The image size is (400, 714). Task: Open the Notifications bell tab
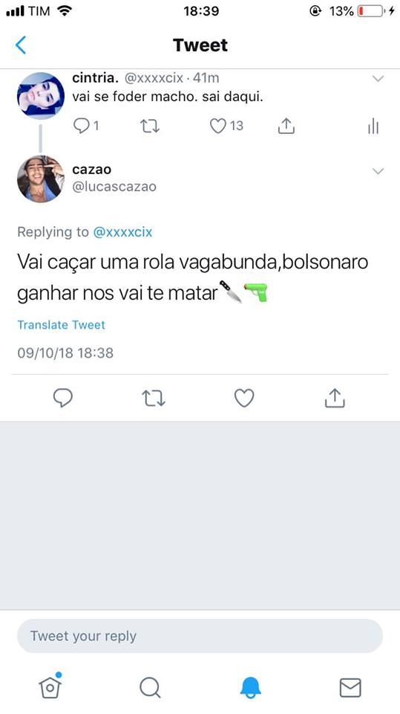click(250, 687)
